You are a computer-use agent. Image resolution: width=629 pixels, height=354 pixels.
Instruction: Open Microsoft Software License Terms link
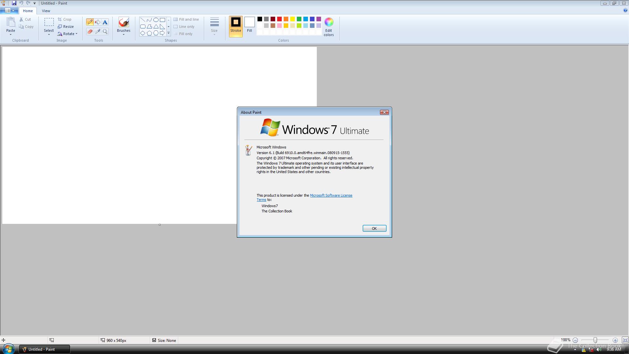(331, 195)
